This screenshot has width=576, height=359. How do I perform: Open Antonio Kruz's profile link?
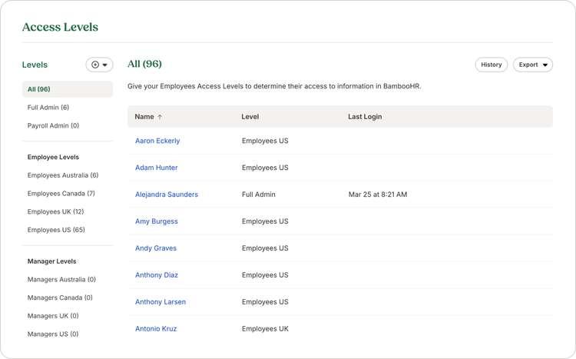point(156,329)
